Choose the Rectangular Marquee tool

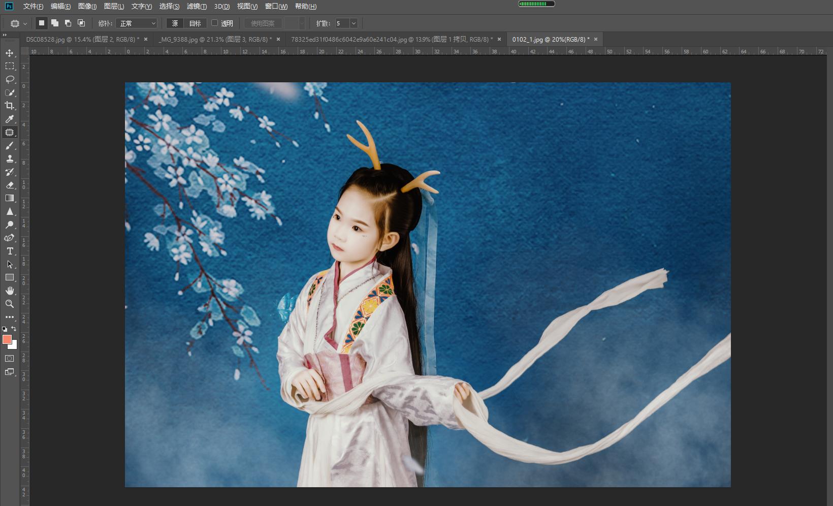click(x=10, y=66)
